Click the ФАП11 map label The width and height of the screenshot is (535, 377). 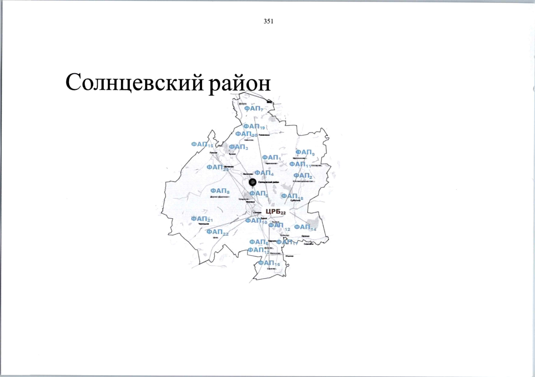pos(300,164)
